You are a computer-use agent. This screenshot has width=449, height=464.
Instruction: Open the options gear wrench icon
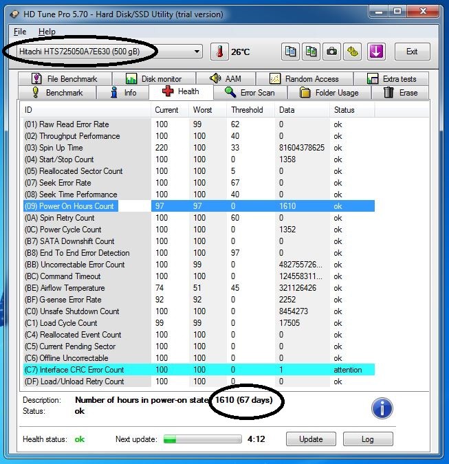click(x=352, y=52)
